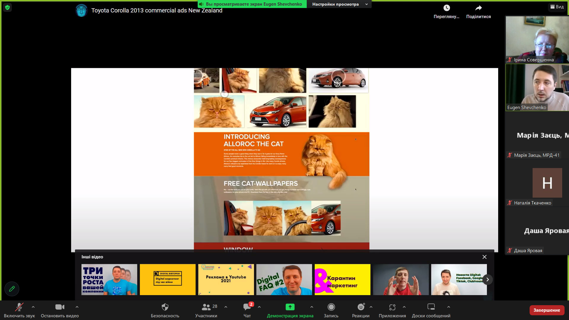The height and width of the screenshot is (320, 569).
Task: Open the Участники participants panel
Action: (x=206, y=310)
